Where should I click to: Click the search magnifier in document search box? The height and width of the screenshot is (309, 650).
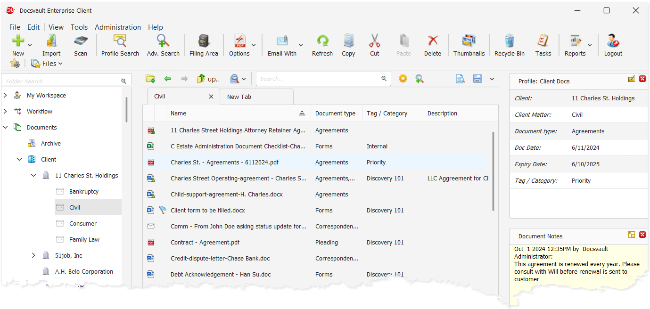[x=384, y=79]
